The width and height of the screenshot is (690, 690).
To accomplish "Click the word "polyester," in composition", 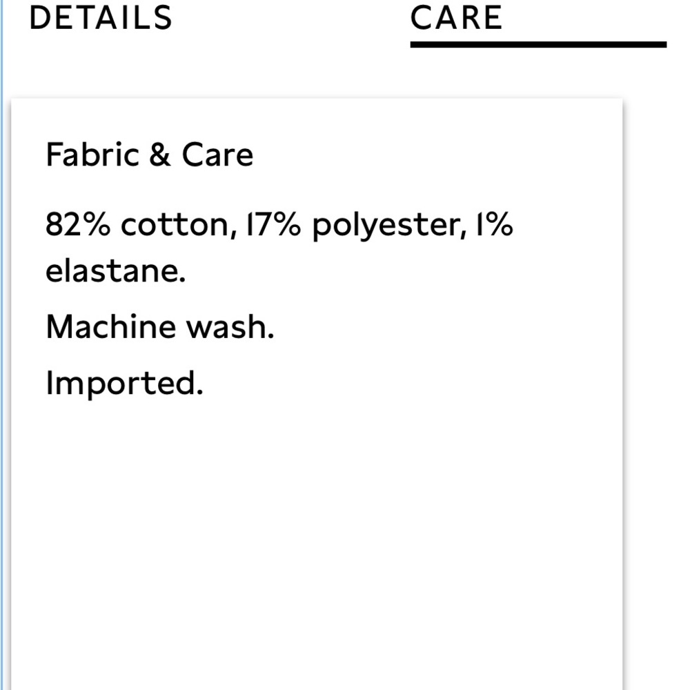I will pos(386,226).
